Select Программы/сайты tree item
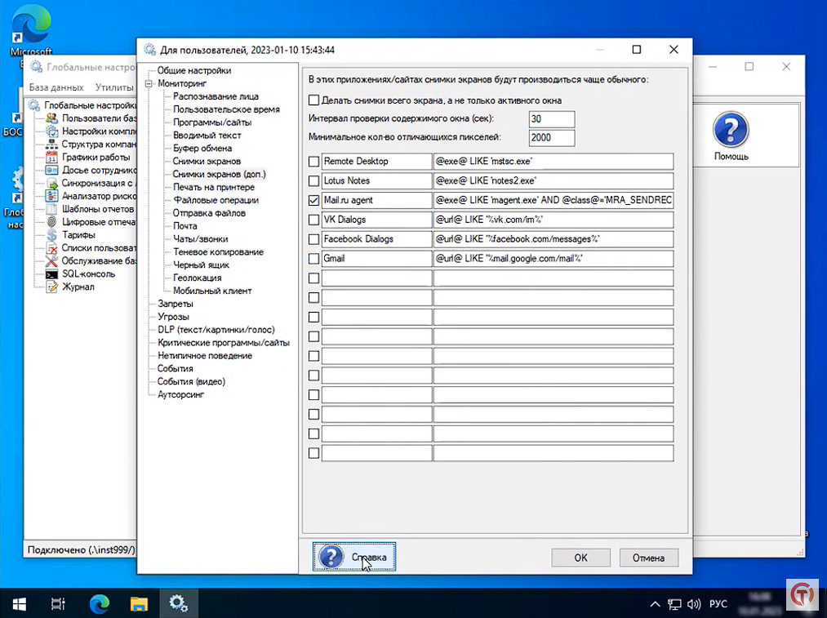The height and width of the screenshot is (618, 827). [x=212, y=122]
